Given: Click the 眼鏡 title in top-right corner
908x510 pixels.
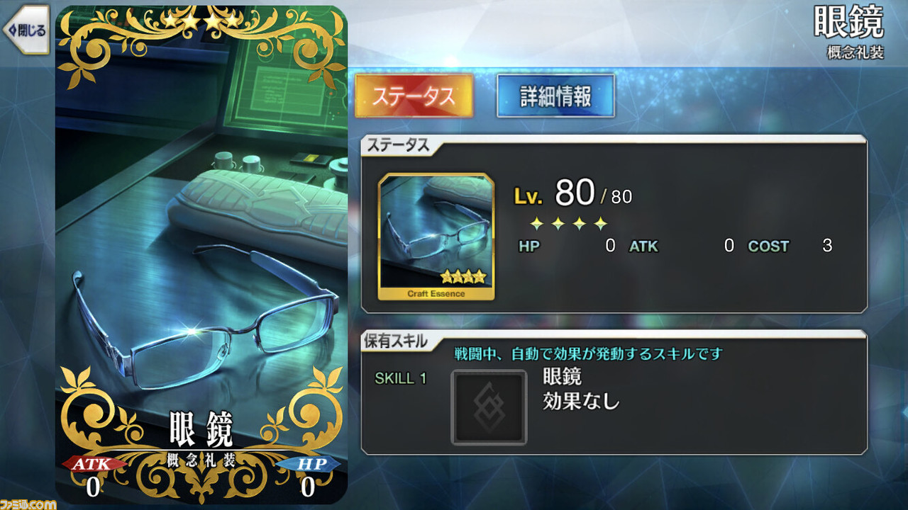Looking at the screenshot, I should 848,22.
